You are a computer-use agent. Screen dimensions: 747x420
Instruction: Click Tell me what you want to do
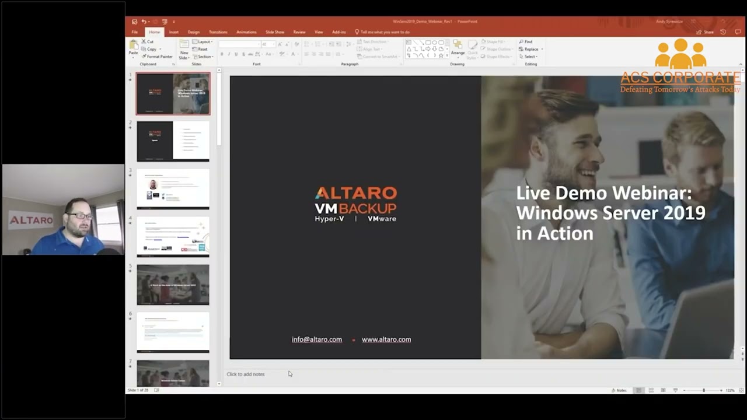pos(383,32)
